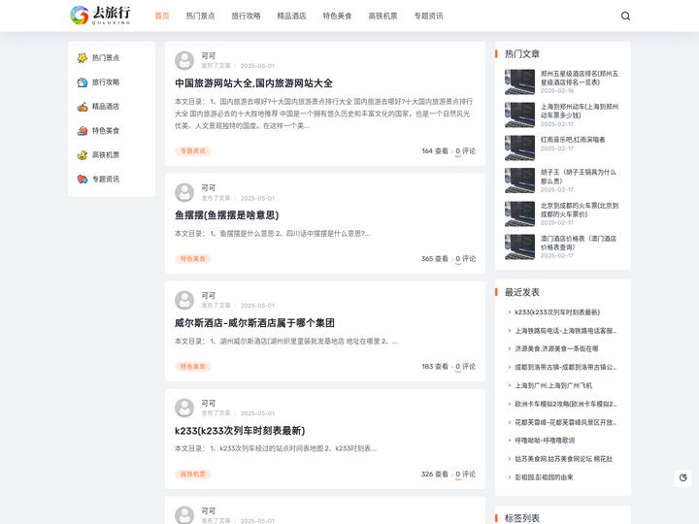
Task: Open 0 评论 on 中国旅游网站大全 post
Action: tap(465, 151)
